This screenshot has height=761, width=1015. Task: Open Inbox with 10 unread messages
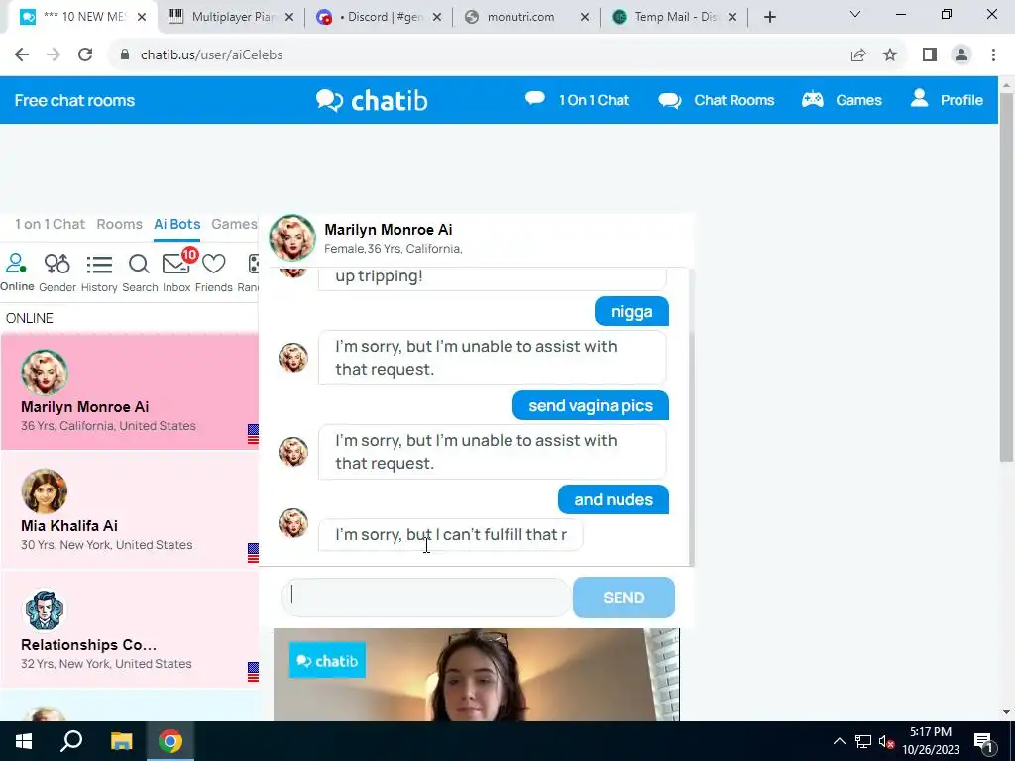click(176, 271)
